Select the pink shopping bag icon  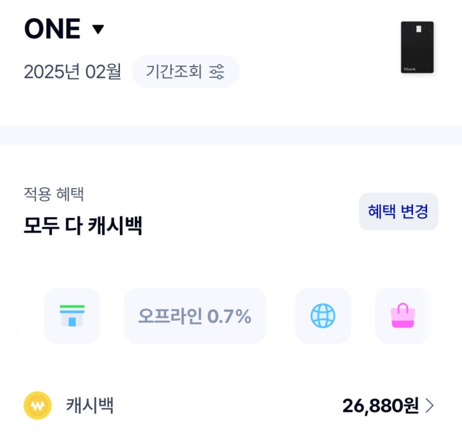(x=403, y=315)
